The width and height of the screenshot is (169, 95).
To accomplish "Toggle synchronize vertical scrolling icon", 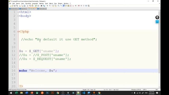I will [53, 6].
